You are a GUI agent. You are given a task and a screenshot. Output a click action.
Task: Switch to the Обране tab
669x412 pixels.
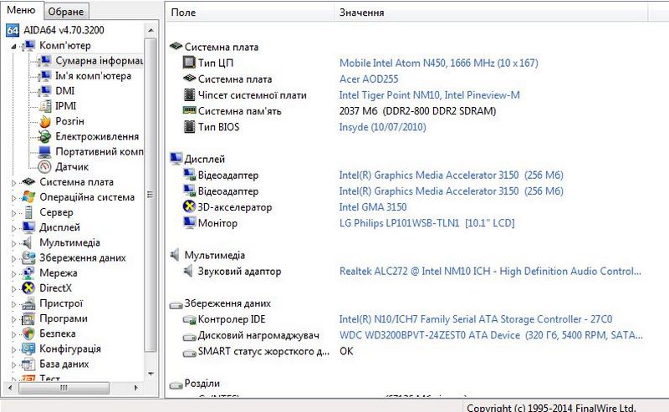65,12
